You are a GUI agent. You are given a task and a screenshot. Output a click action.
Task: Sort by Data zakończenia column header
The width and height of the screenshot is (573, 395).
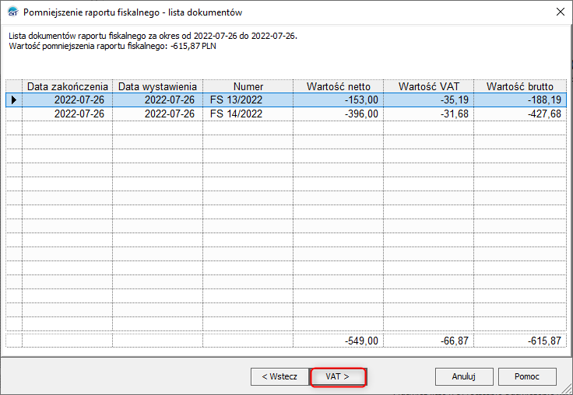point(68,86)
